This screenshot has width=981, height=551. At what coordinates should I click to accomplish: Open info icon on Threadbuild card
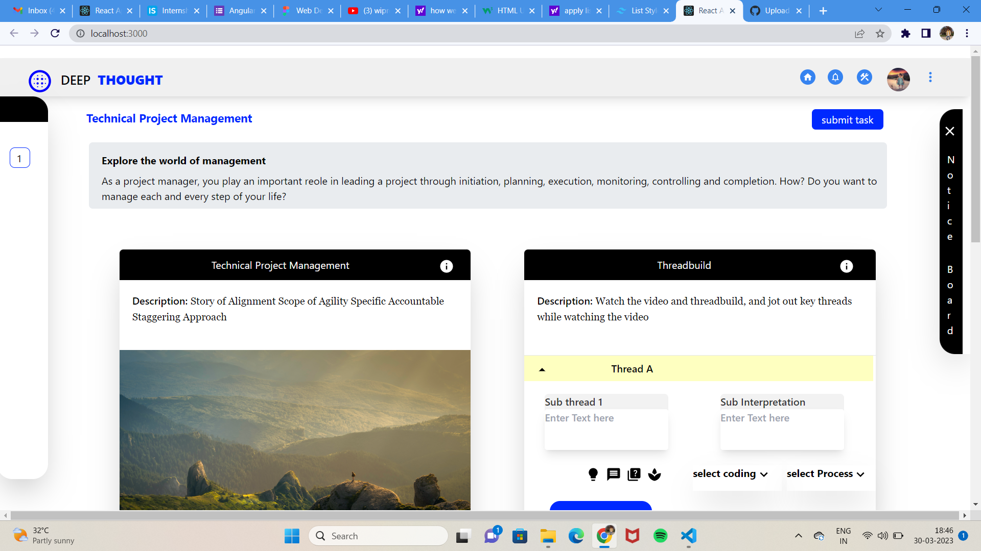click(x=846, y=266)
